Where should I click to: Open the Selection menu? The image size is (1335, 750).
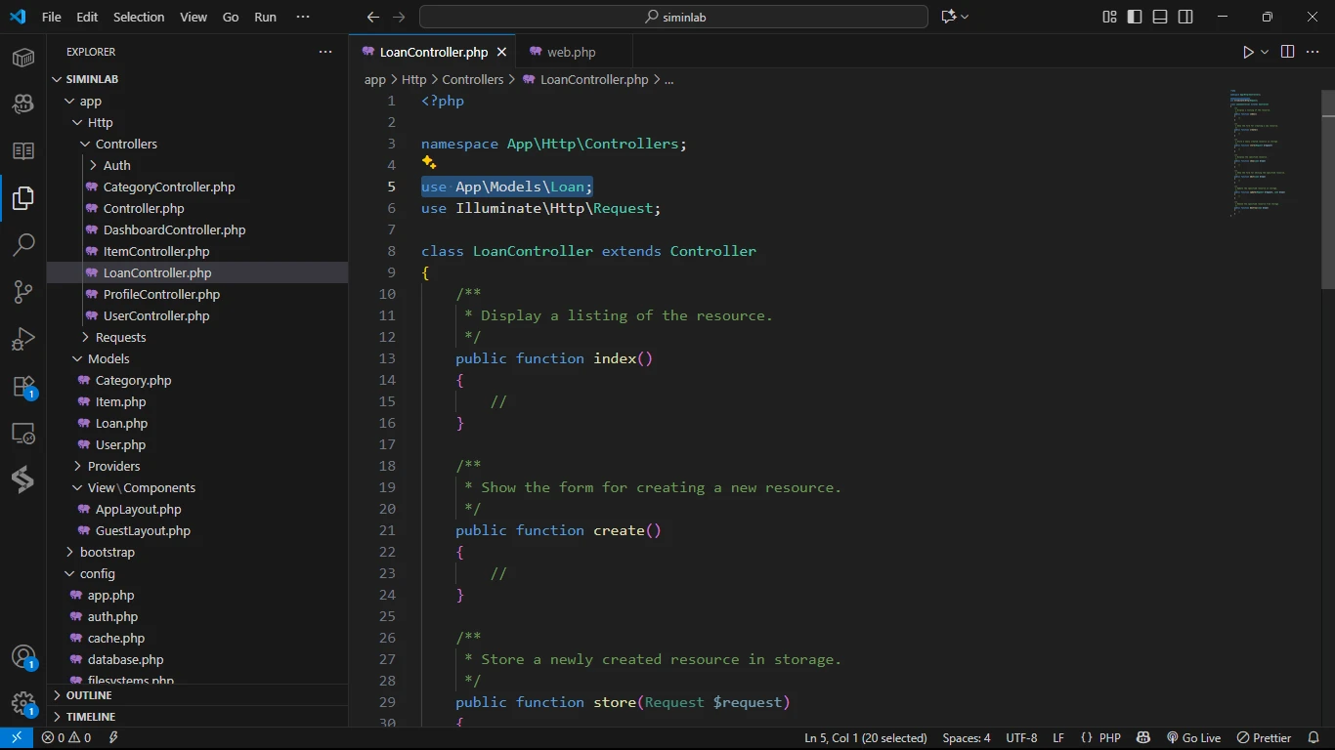(139, 17)
